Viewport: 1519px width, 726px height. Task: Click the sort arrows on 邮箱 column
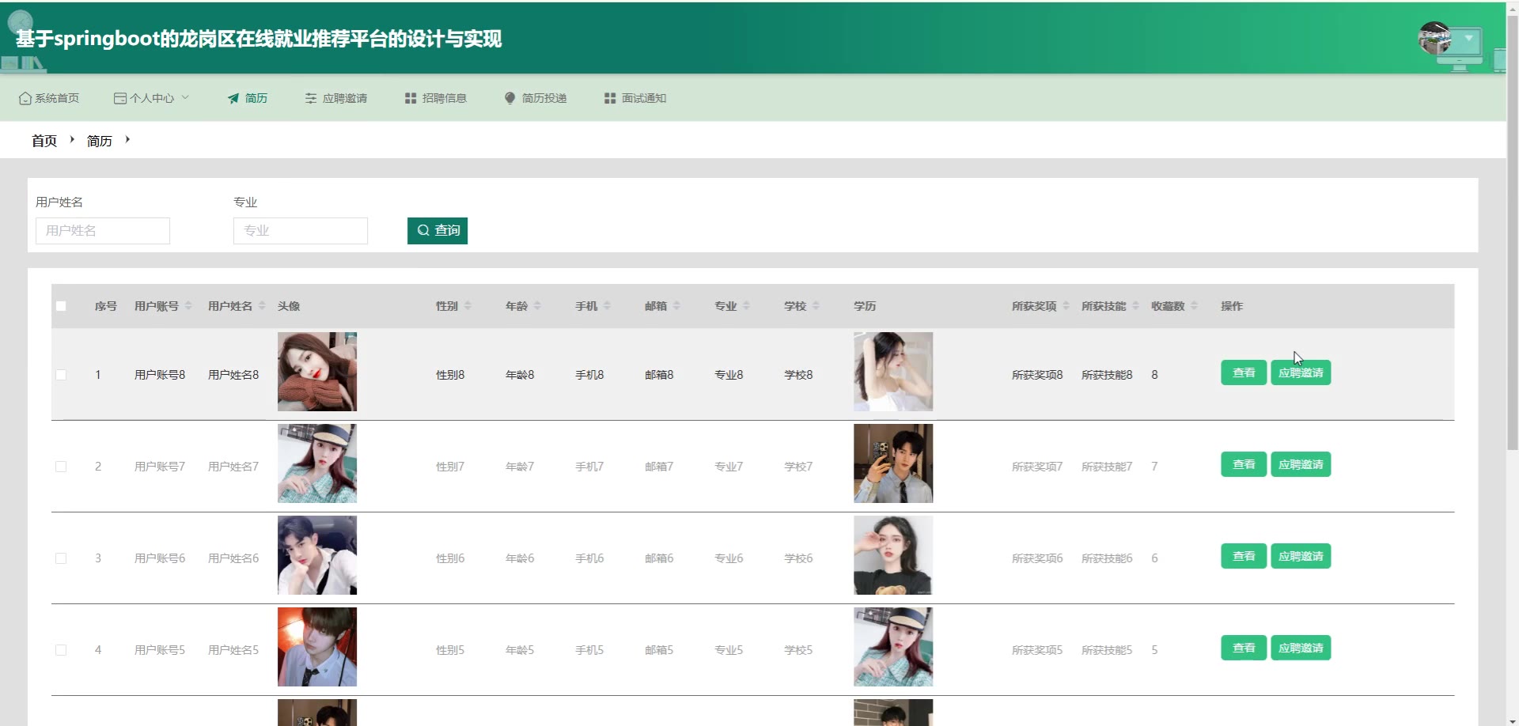tap(676, 306)
